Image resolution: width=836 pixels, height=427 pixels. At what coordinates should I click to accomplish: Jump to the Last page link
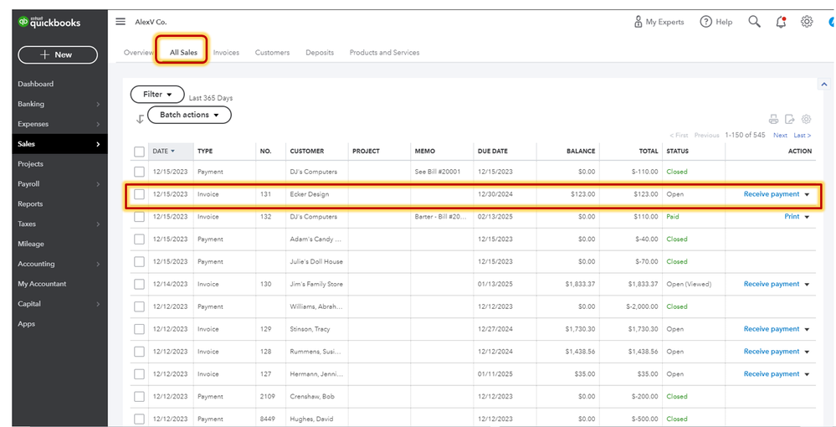tap(803, 136)
